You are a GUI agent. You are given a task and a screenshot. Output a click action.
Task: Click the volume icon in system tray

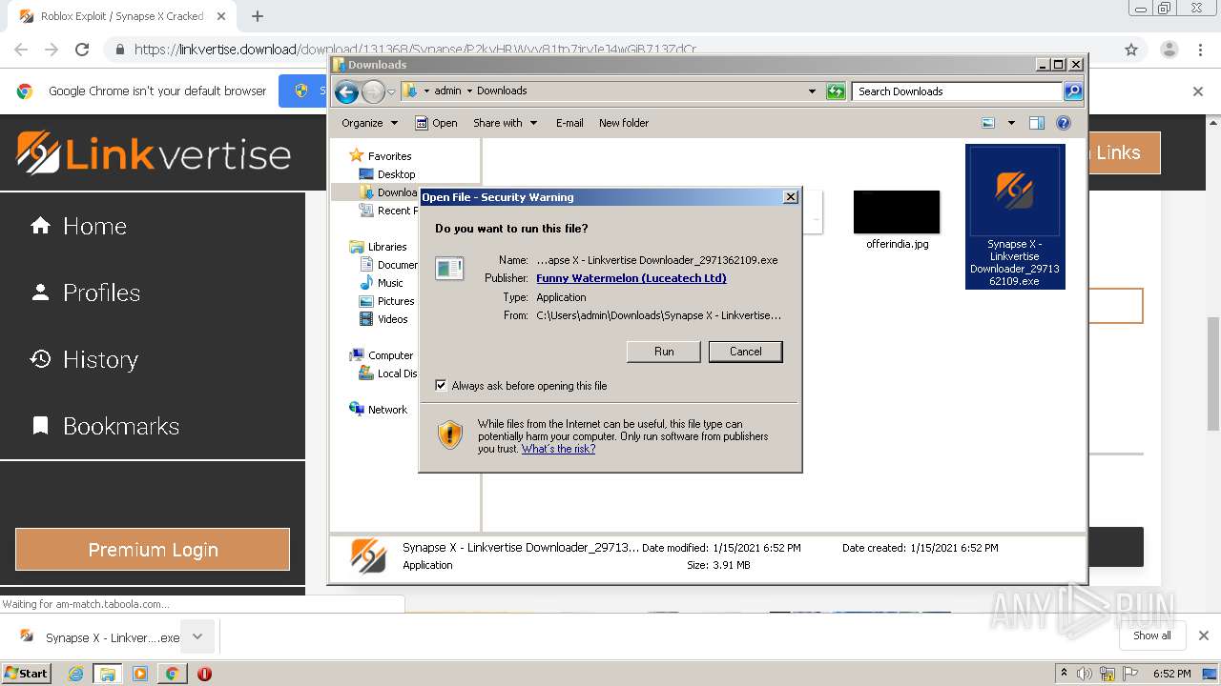point(1085,674)
